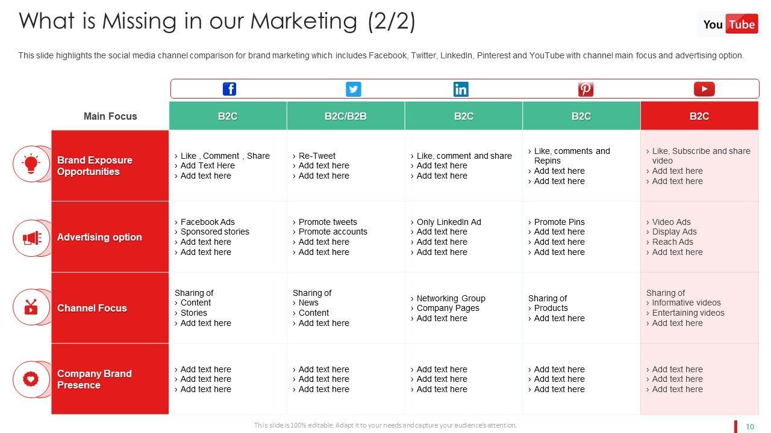
Task: Click the Facebook Ads text cell
Action: point(208,222)
